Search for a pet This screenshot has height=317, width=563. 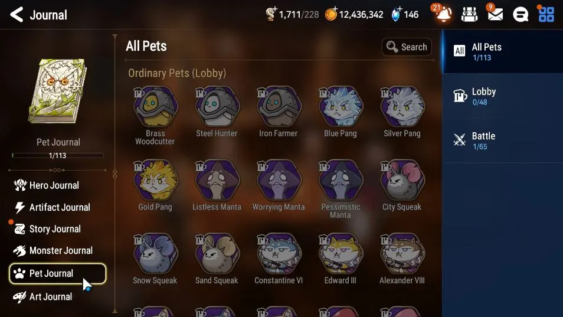(407, 47)
